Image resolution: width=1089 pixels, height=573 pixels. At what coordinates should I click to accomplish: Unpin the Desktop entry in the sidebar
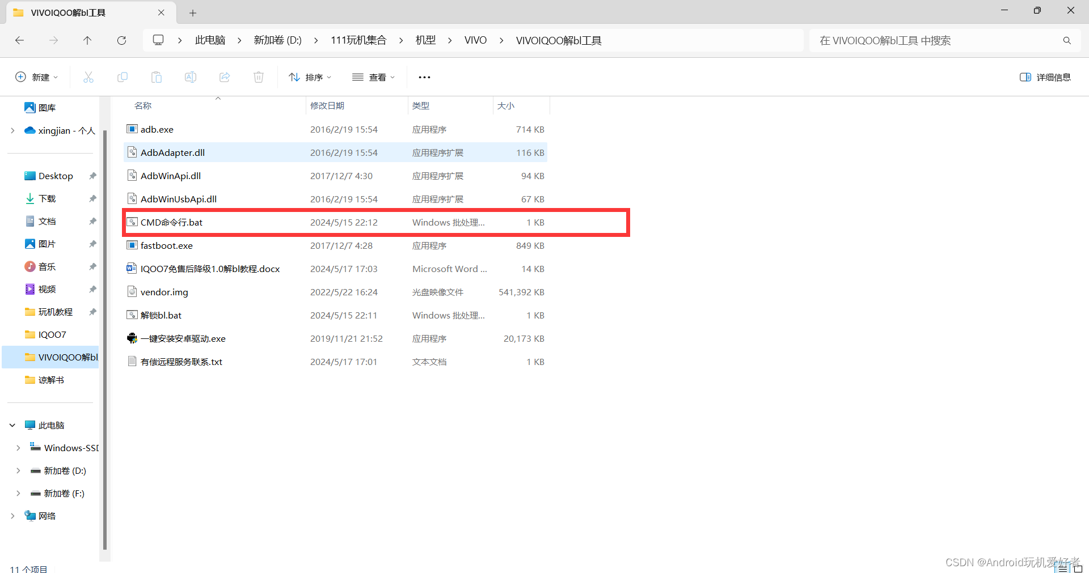click(92, 176)
